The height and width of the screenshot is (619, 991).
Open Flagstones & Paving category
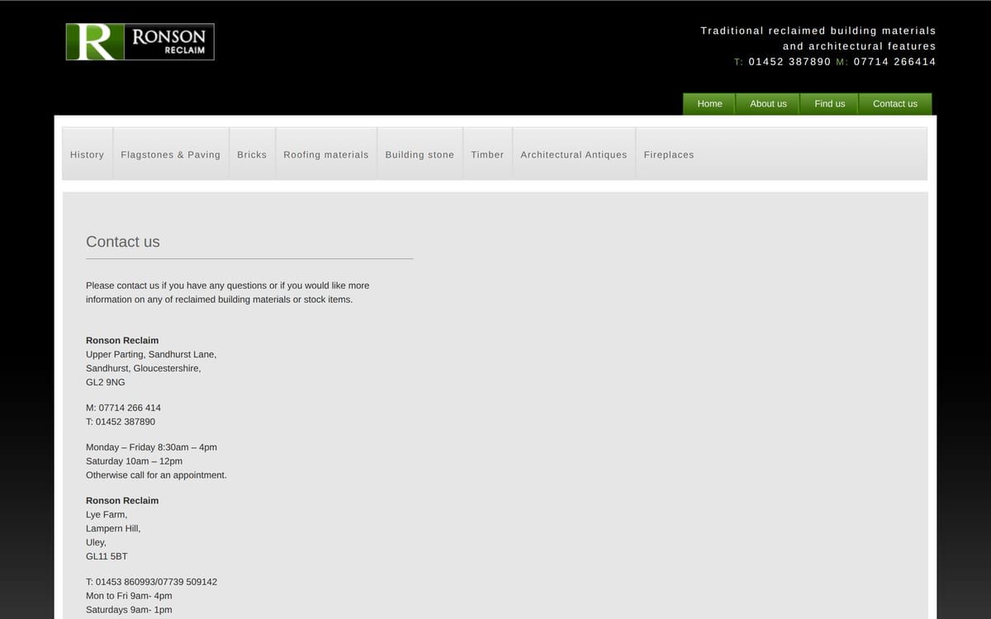tap(170, 154)
